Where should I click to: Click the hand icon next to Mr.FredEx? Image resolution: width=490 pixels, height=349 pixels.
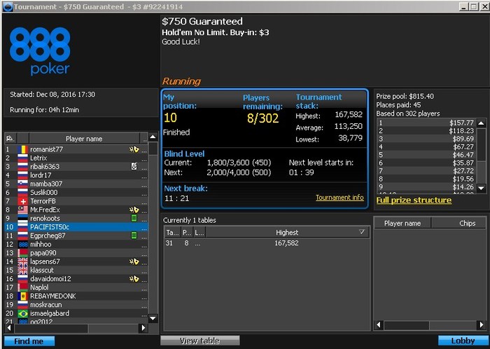coord(134,210)
